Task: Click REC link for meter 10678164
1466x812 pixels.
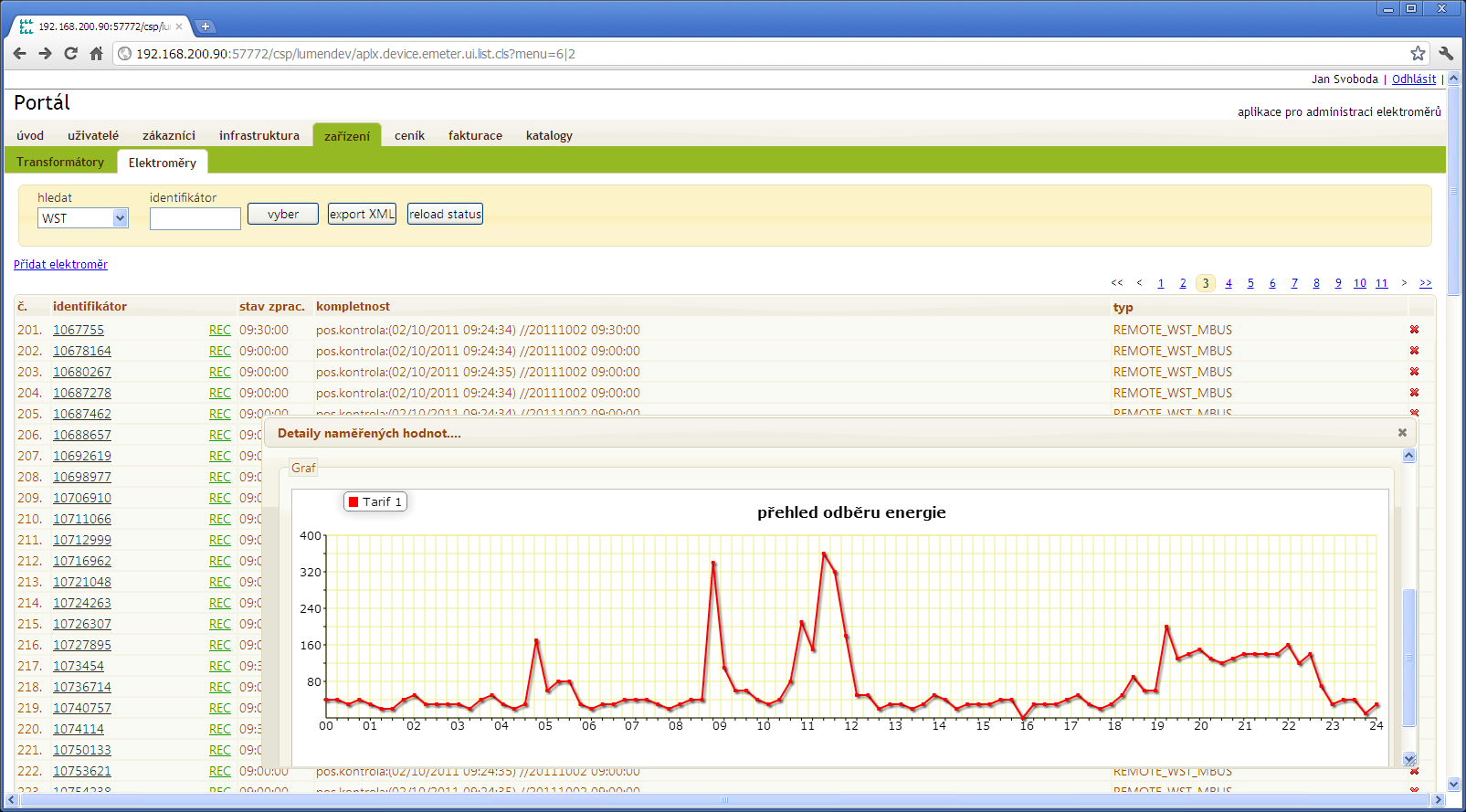Action: (220, 351)
